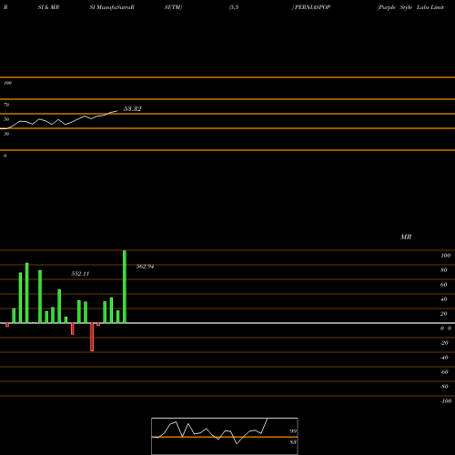Click the RSI axis label 70
The width and height of the screenshot is (455, 455).
pos(6,105)
